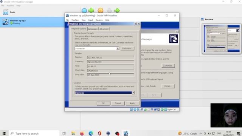This screenshot has height=136, width=242.
Task: Open Microsoft Edge from the taskbar
Action: click(91, 133)
